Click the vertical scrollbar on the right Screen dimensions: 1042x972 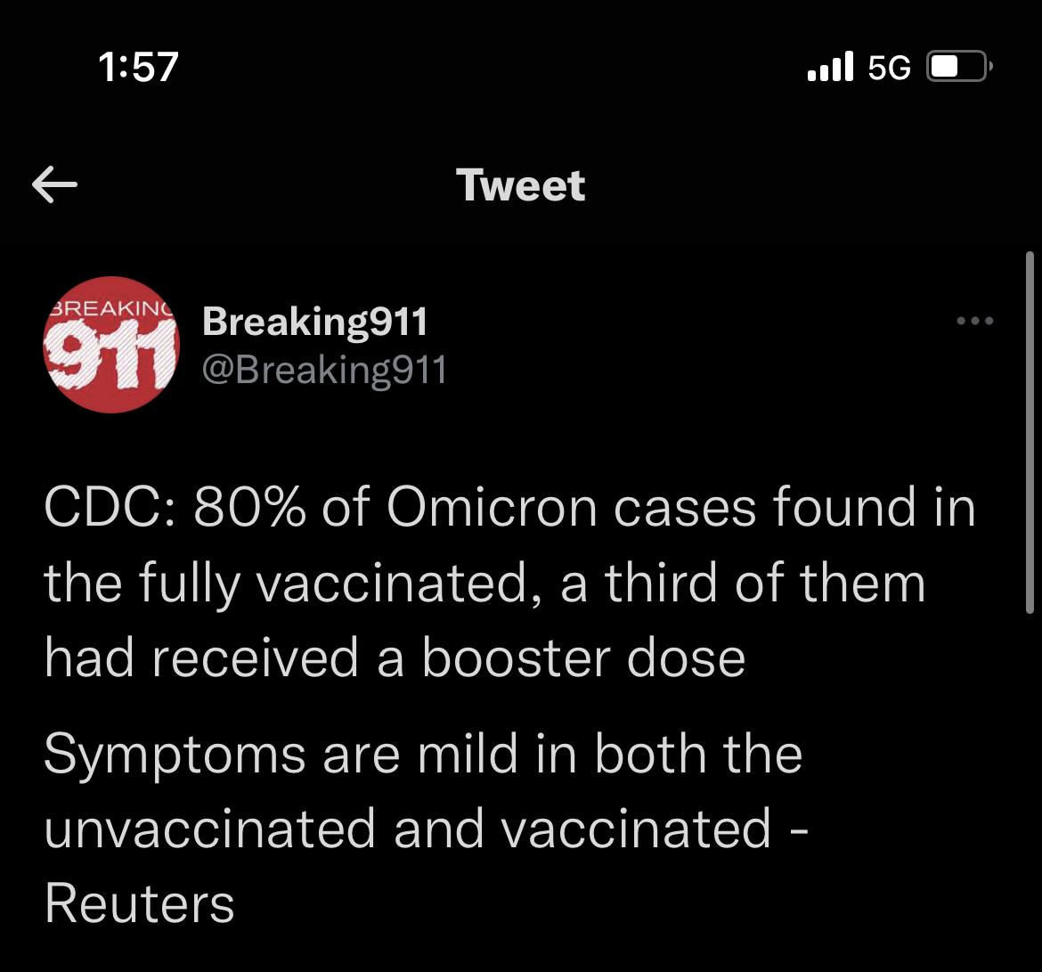click(x=1030, y=432)
